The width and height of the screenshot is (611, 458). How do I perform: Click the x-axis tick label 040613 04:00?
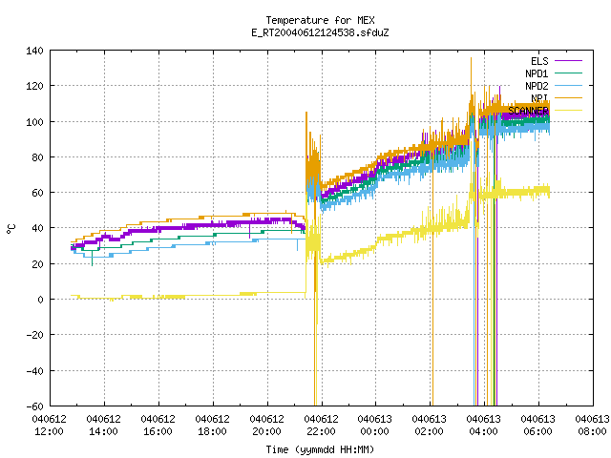pos(484,426)
